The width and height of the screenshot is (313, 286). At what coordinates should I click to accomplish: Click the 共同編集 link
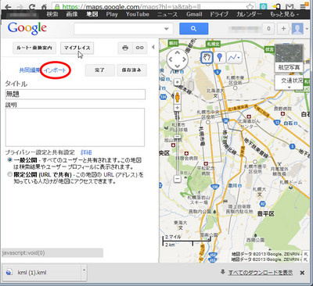(30, 70)
